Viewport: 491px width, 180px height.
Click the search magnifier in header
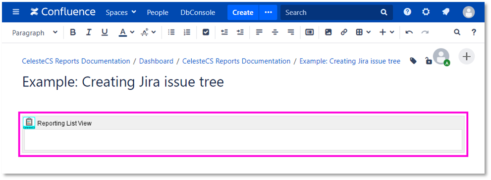point(384,12)
